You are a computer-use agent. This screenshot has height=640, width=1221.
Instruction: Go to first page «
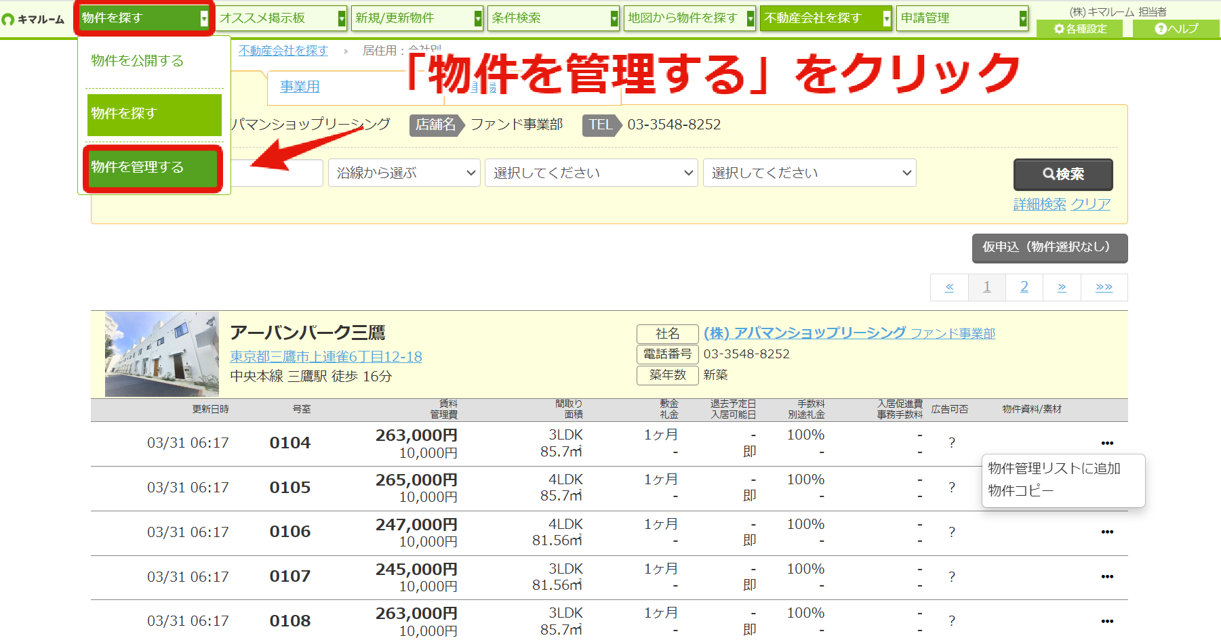pyautogui.click(x=950, y=287)
